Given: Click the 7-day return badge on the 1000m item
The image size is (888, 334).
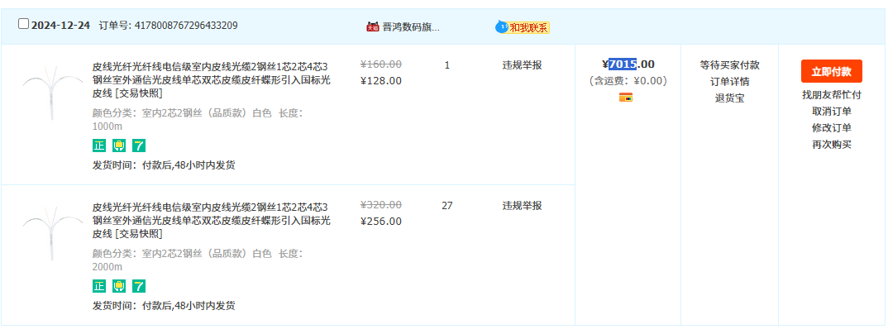Looking at the screenshot, I should [139, 146].
